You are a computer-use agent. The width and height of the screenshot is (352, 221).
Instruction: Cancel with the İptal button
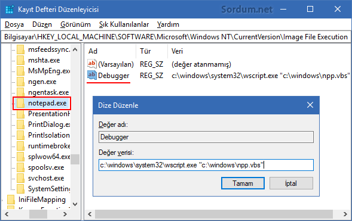coord(291,183)
